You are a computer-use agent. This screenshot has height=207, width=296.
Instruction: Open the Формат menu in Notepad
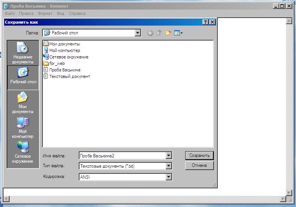click(45, 13)
